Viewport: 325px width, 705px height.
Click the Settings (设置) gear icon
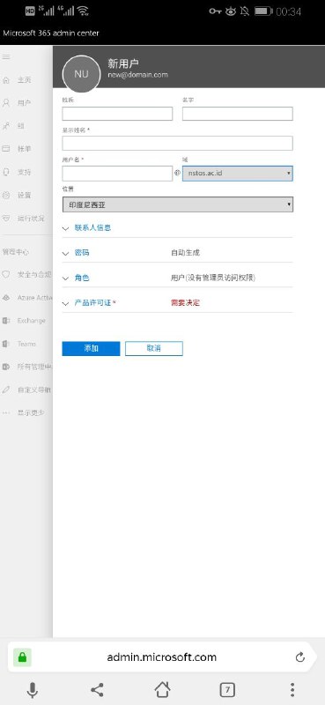[6, 195]
